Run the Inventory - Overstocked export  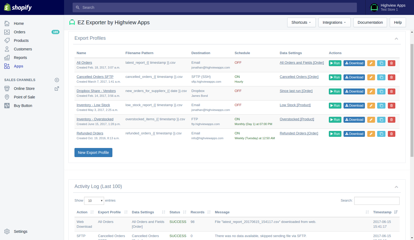click(335, 120)
